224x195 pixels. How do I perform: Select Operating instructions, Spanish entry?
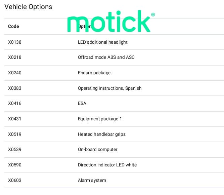[x=109, y=88]
